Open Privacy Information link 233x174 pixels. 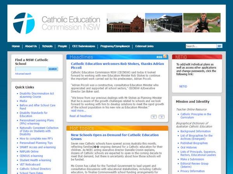click(193, 171)
